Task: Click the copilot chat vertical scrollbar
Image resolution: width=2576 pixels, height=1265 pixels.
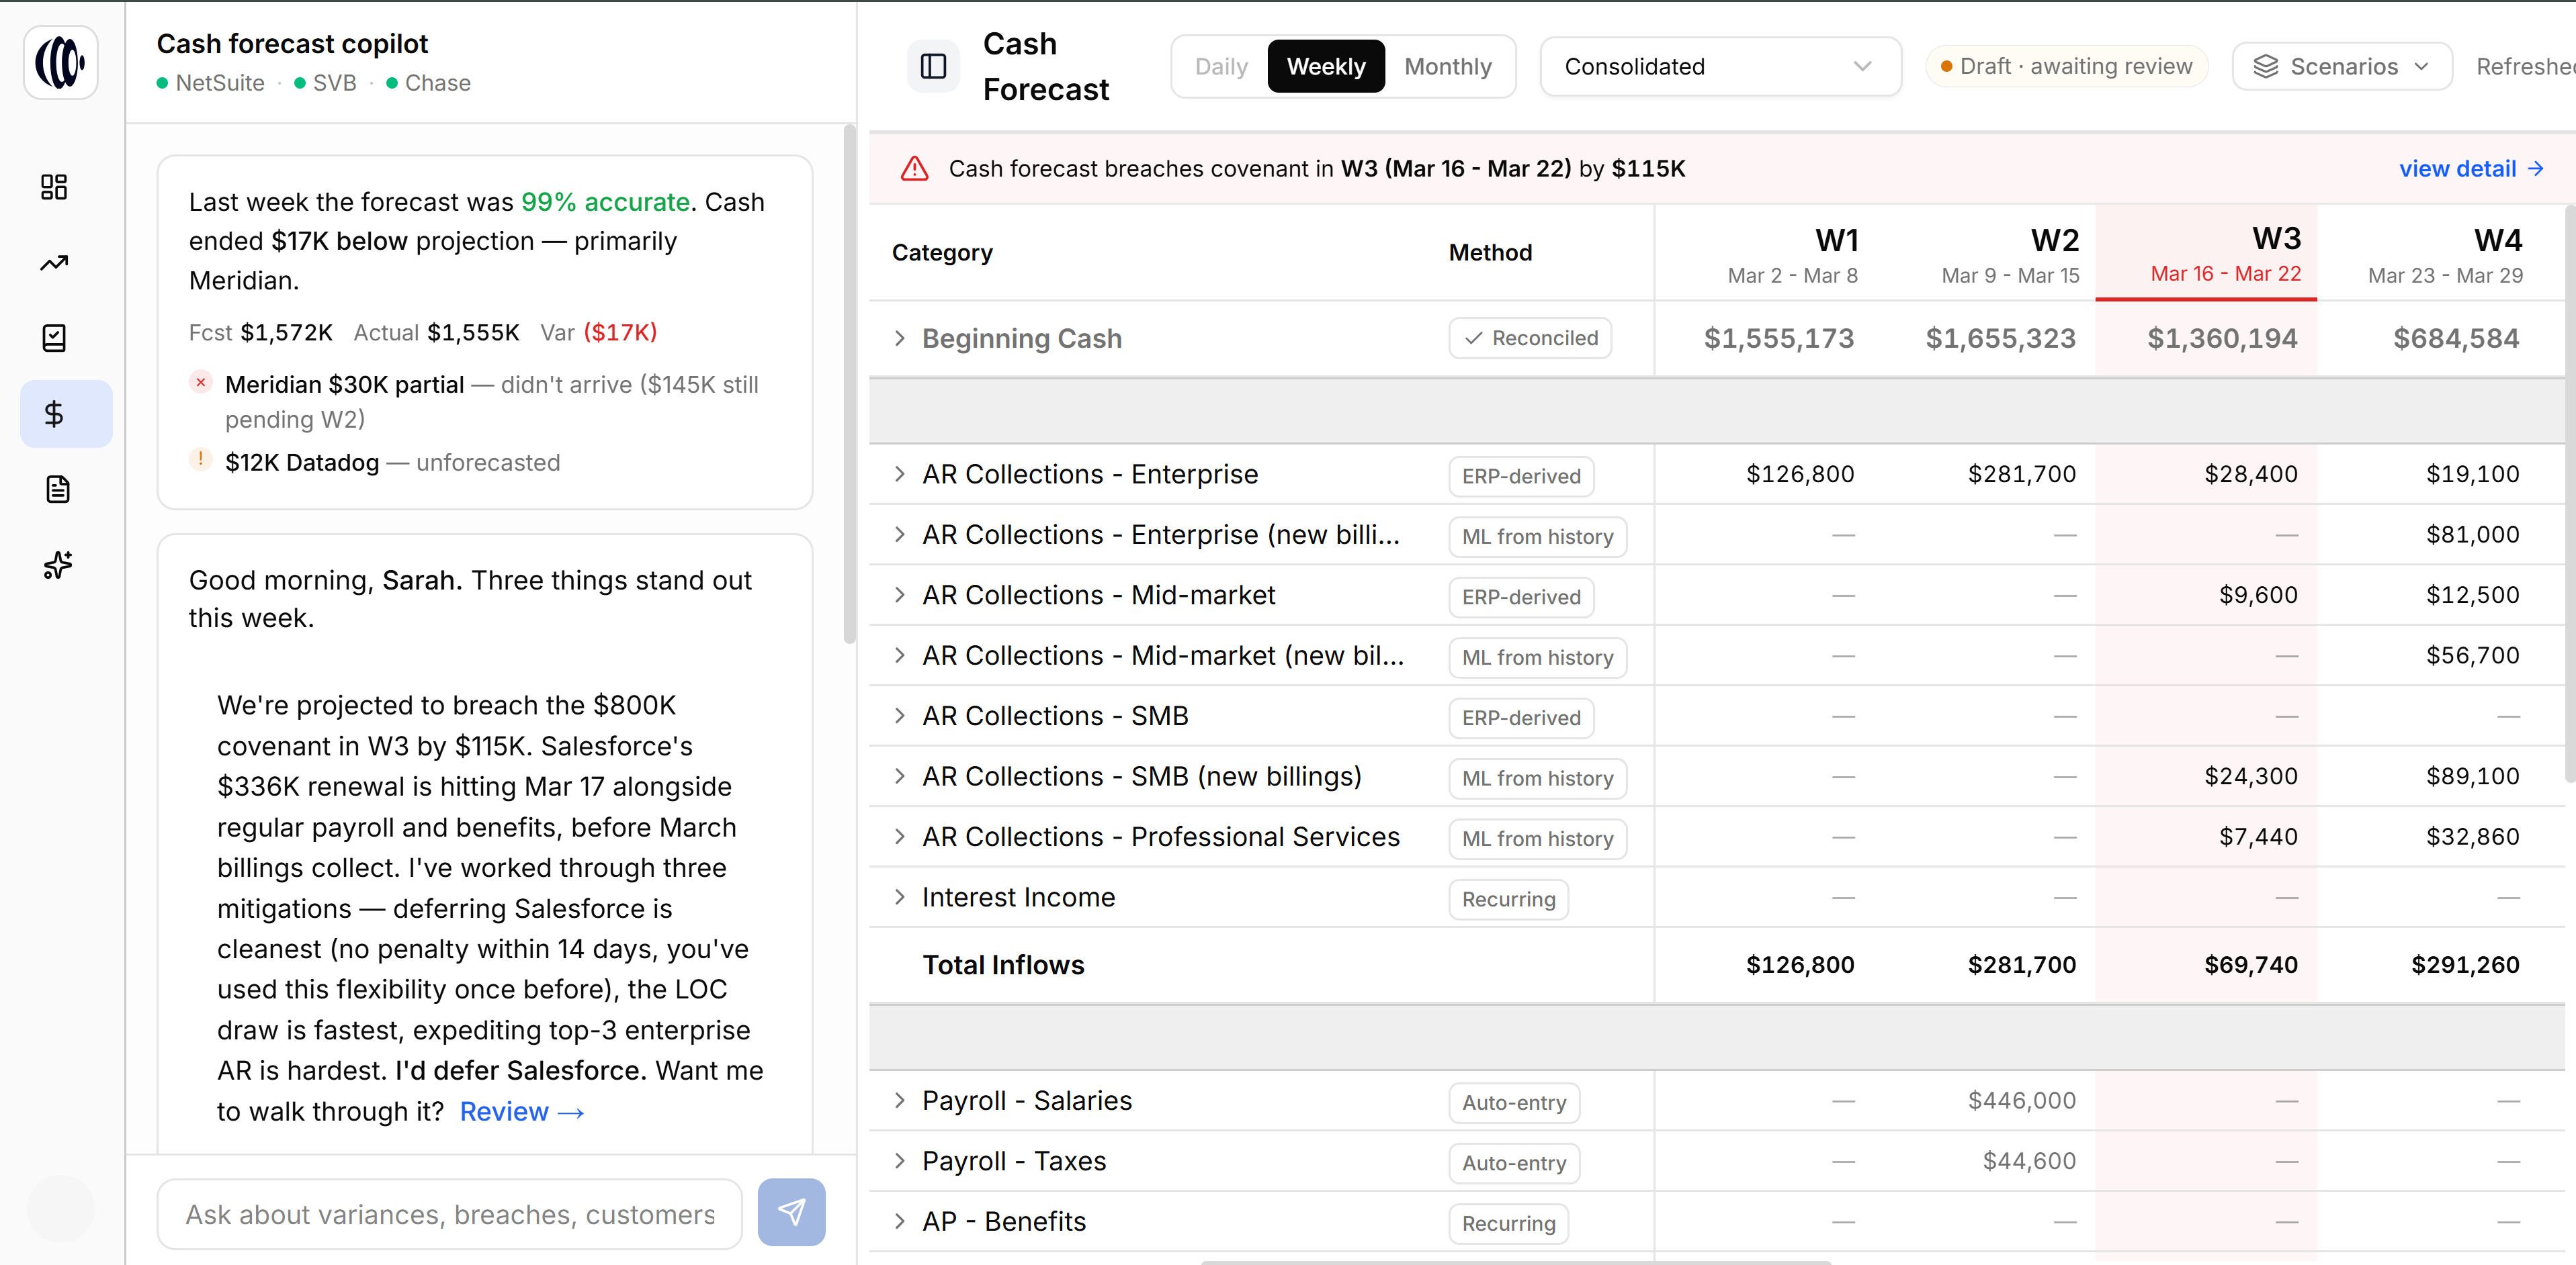Action: coord(849,385)
